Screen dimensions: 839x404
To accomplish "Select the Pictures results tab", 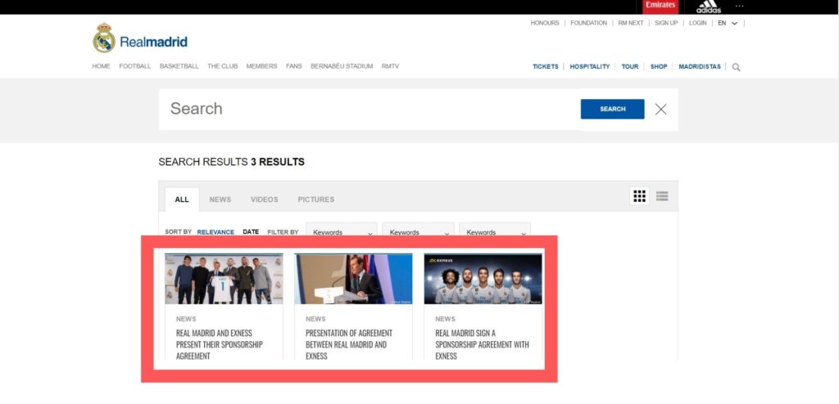I will 315,200.
